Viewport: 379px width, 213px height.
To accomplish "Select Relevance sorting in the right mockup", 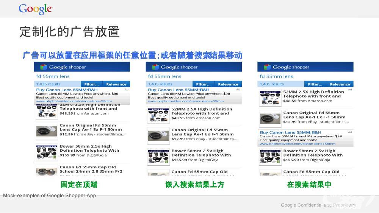I will coord(340,84).
